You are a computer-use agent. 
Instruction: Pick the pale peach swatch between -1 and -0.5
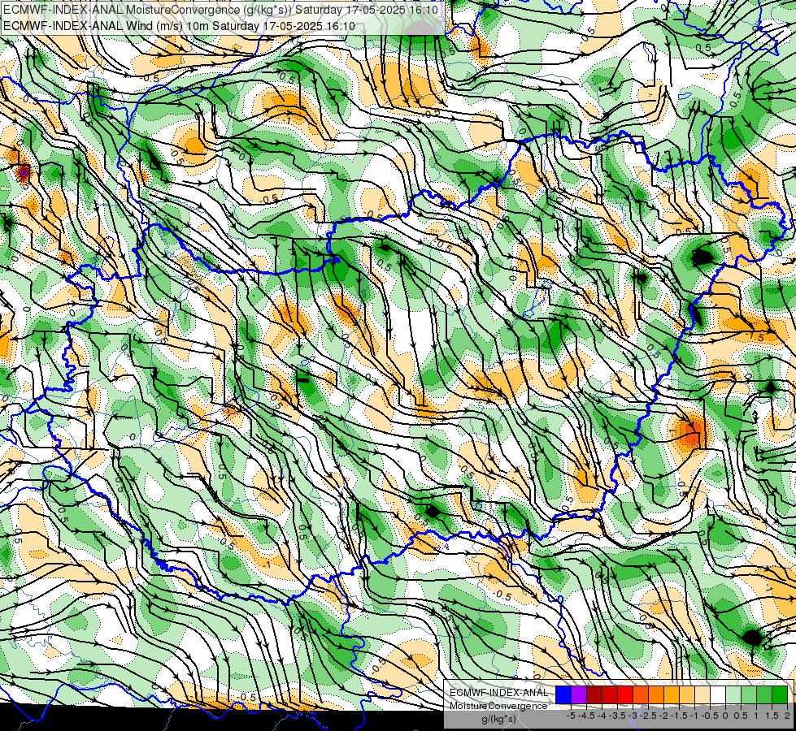[702, 695]
